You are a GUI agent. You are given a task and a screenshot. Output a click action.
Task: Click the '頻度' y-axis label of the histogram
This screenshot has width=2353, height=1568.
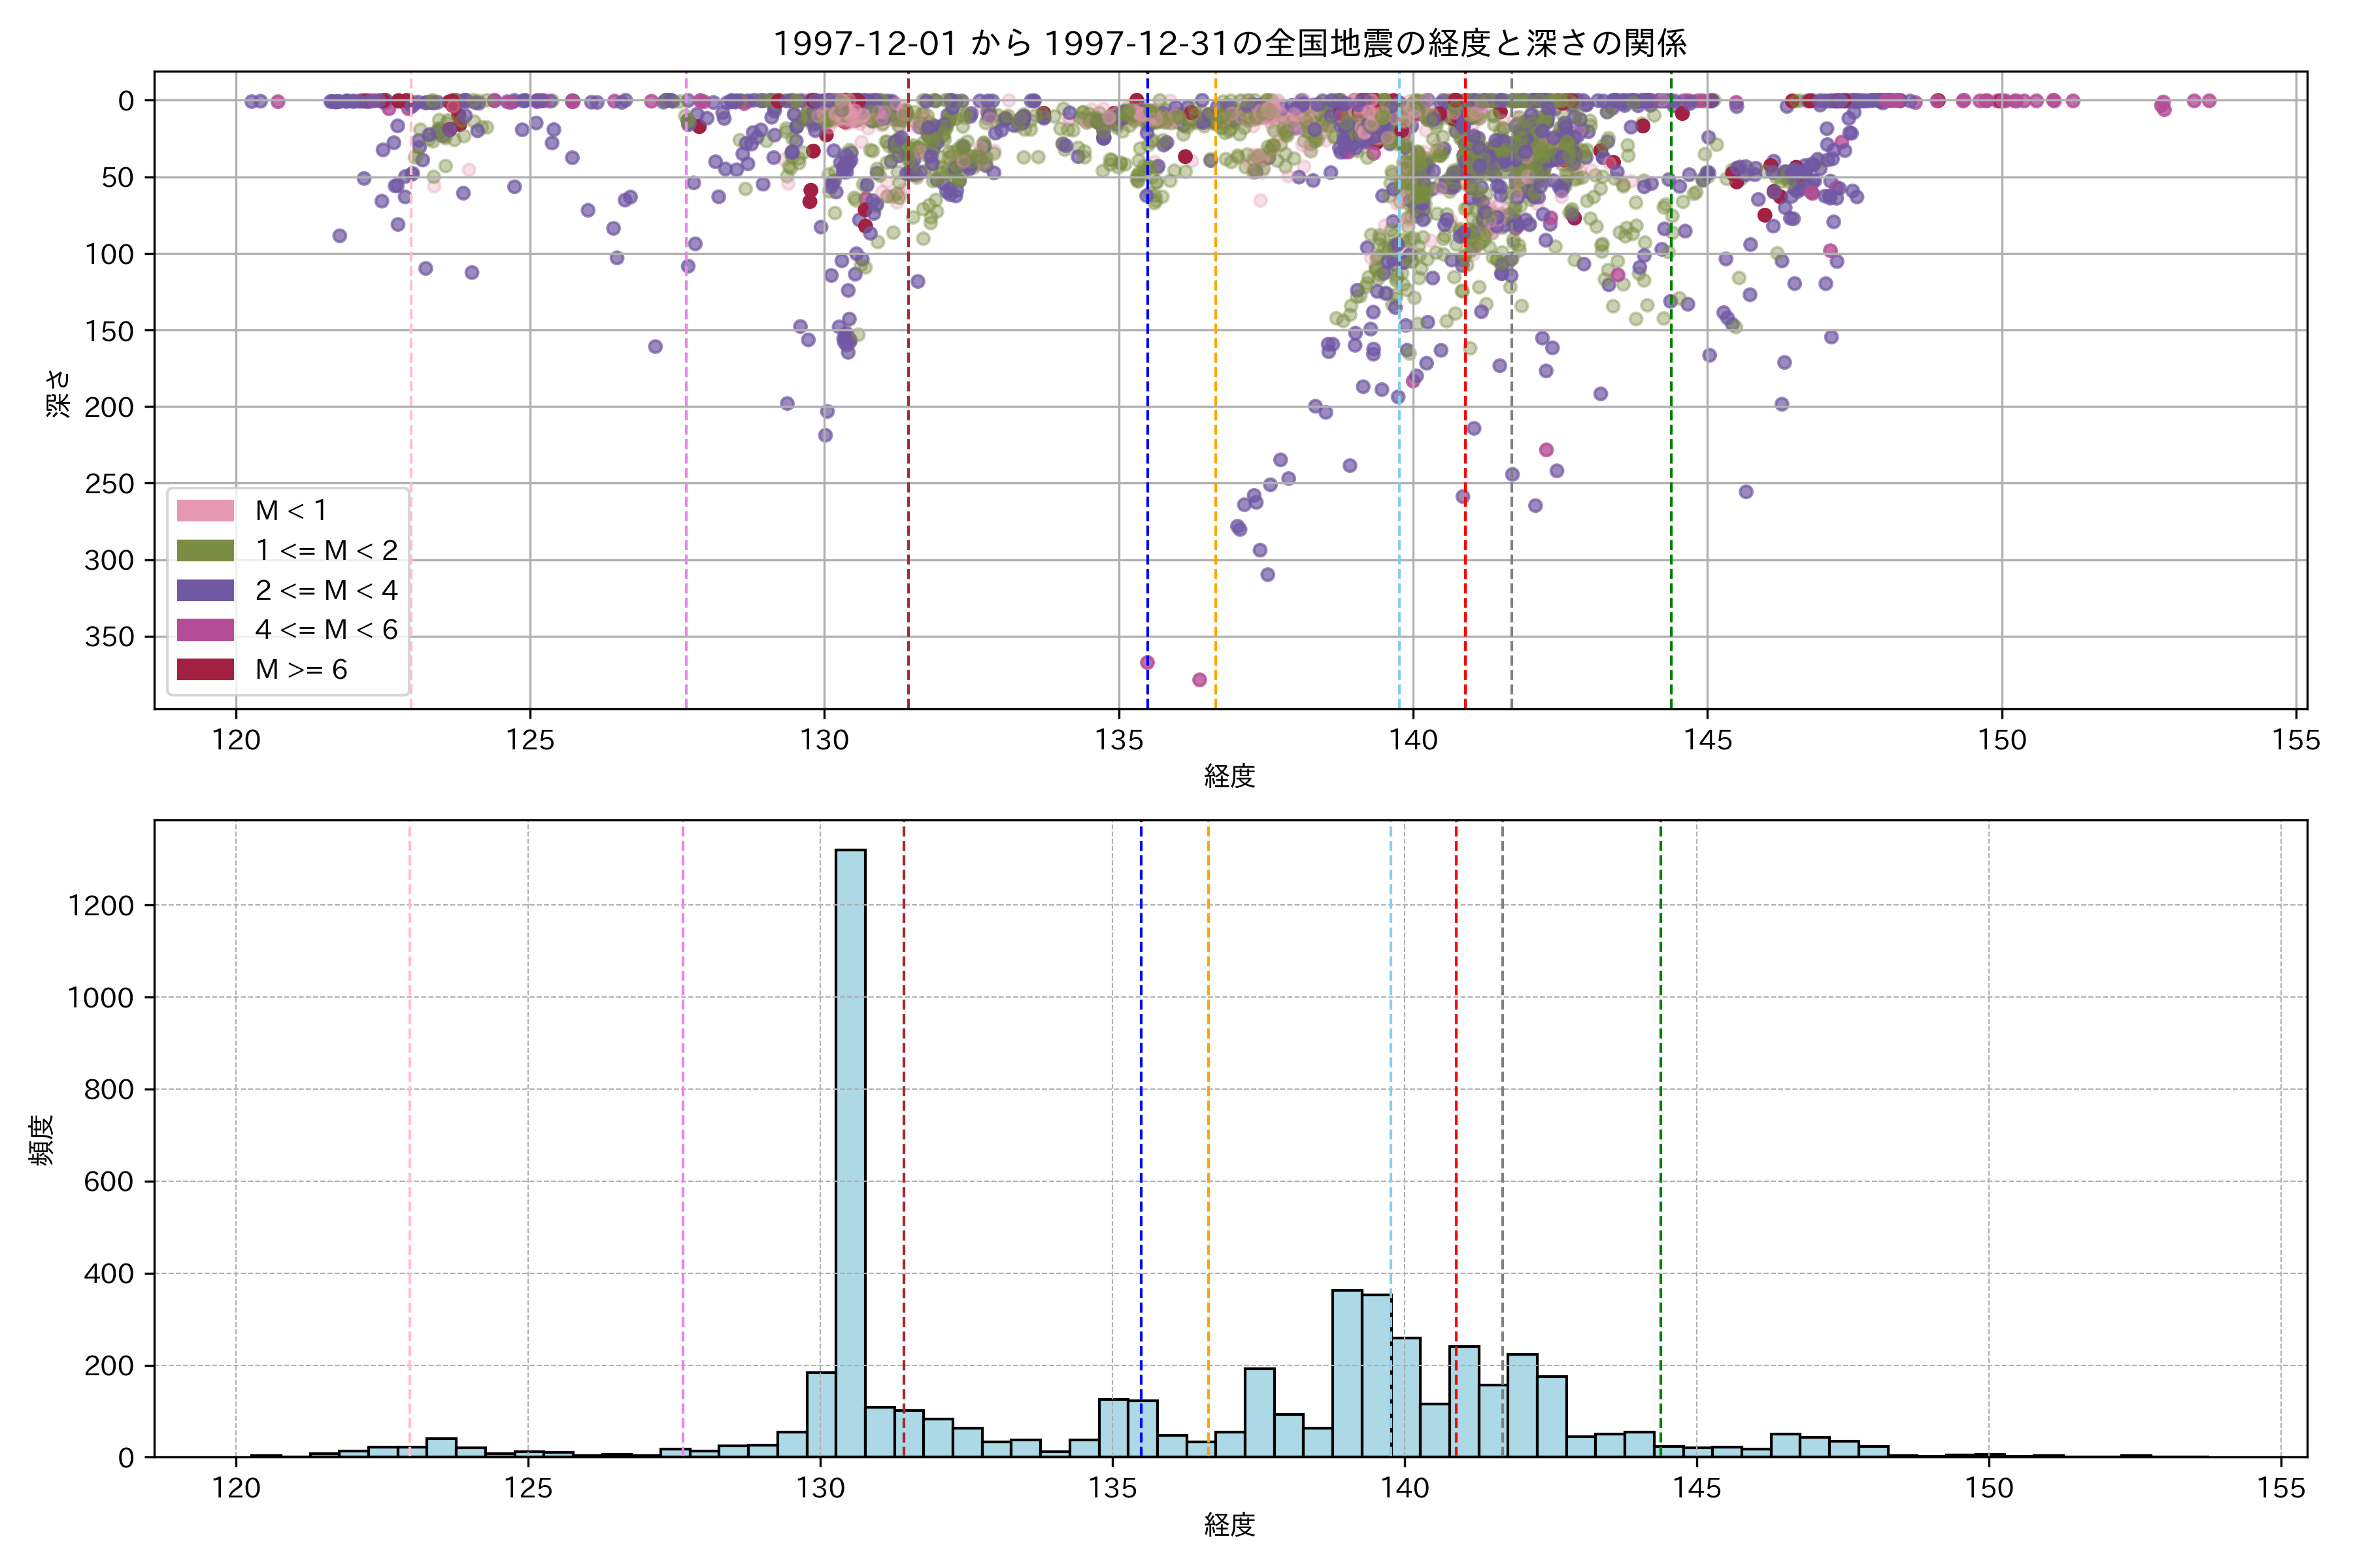(42, 1140)
